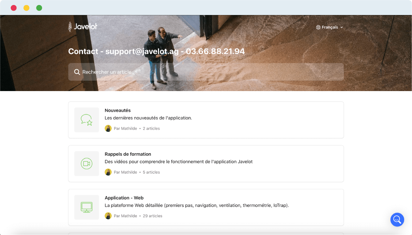Viewport: 412px width, 235px height.
Task: Click the video camera icon for Rappels
Action: click(87, 164)
